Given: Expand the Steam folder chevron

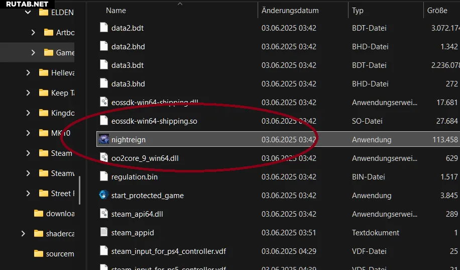Looking at the screenshot, I should [x=28, y=153].
